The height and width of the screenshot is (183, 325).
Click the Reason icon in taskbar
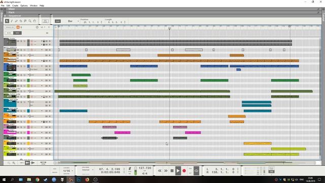[x=71, y=179]
